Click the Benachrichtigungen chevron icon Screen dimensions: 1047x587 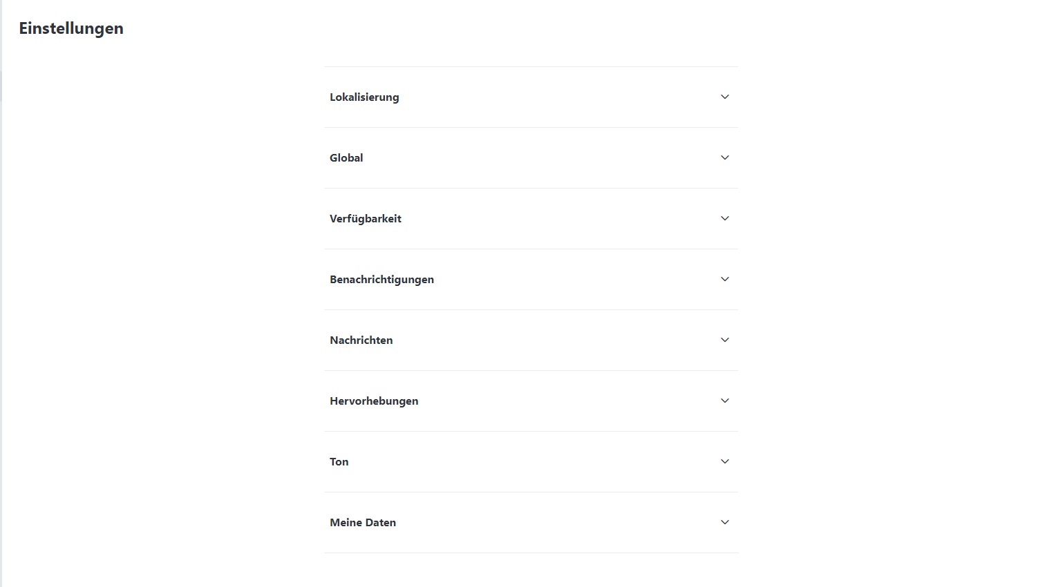(x=725, y=279)
